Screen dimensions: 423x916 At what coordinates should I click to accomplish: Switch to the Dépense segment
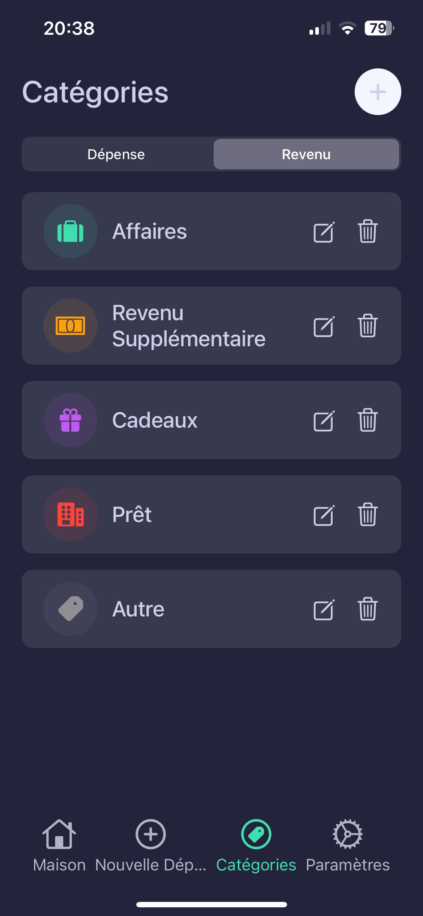[116, 154]
